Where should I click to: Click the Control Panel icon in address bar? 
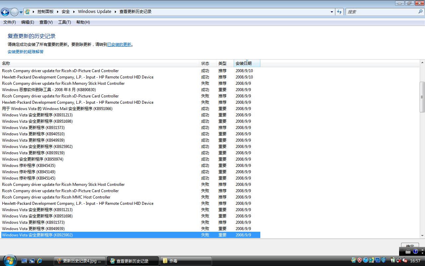[x=28, y=12]
